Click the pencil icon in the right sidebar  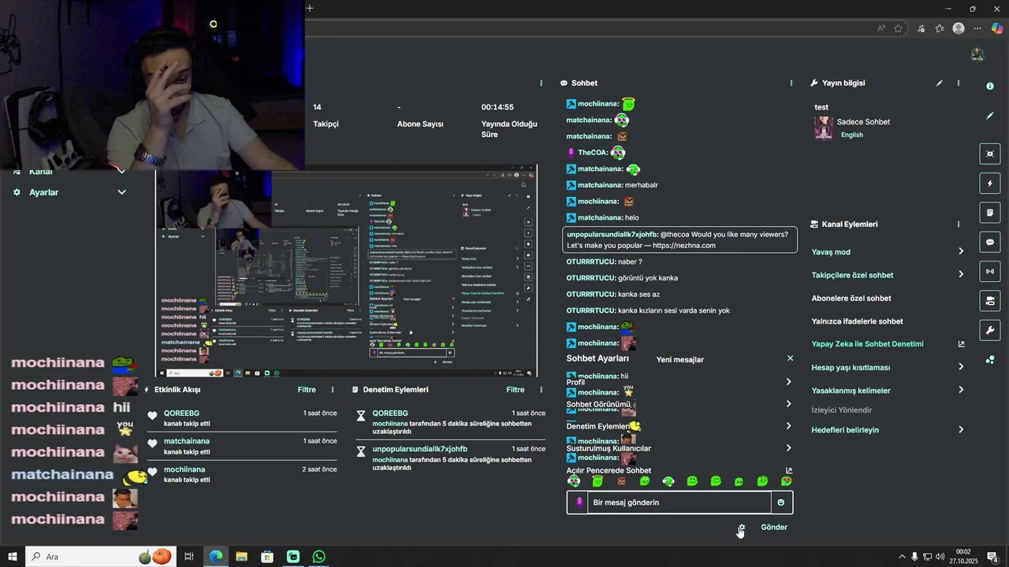[x=990, y=116]
